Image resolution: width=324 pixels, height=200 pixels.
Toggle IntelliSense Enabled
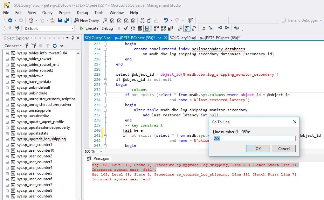pos(147,28)
